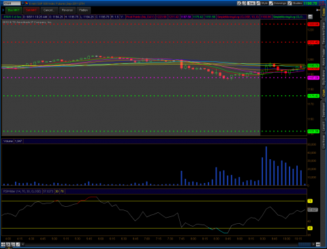327x249 pixels.
Task: Click the last price 1195.75 at top right
Action: tap(311, 3)
